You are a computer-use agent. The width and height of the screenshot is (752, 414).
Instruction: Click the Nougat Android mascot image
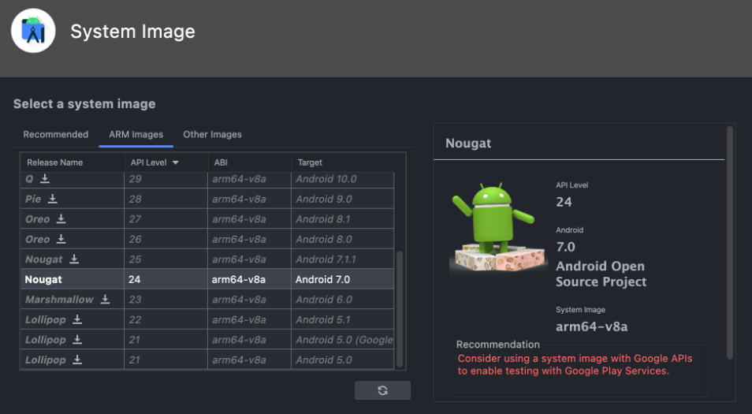point(497,229)
